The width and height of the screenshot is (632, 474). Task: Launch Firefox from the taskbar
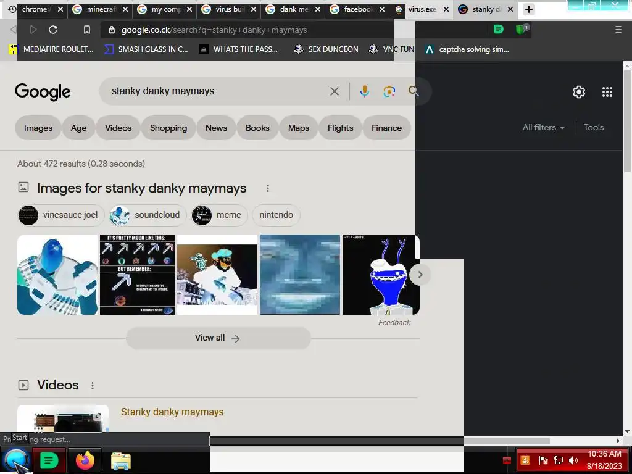pos(85,460)
